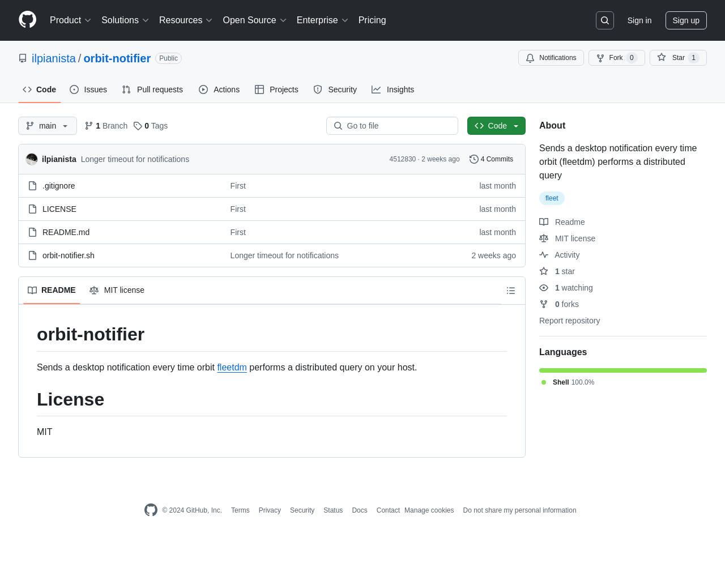Click the fleet topic tag
The width and height of the screenshot is (725, 580).
pyautogui.click(x=552, y=198)
